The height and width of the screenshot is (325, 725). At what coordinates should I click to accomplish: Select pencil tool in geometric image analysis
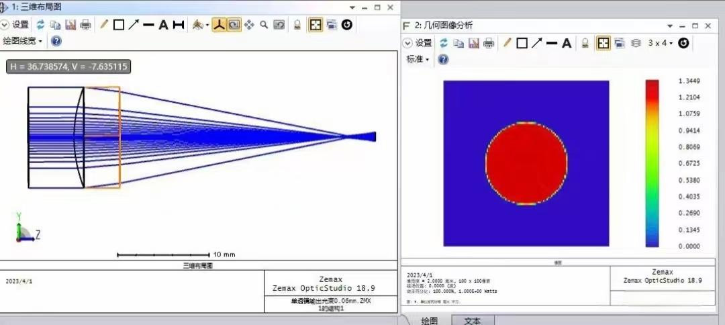[507, 43]
